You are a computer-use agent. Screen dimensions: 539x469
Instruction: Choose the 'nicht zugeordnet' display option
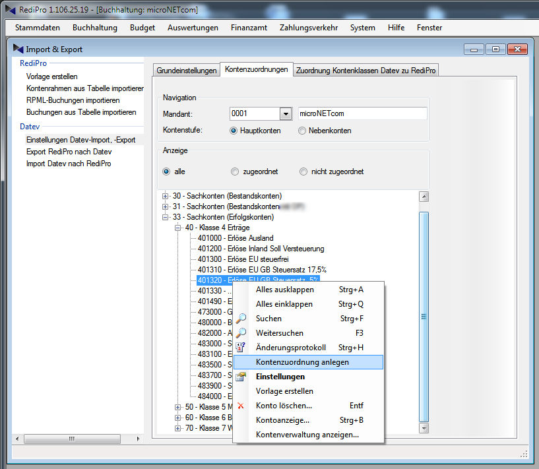tap(303, 172)
